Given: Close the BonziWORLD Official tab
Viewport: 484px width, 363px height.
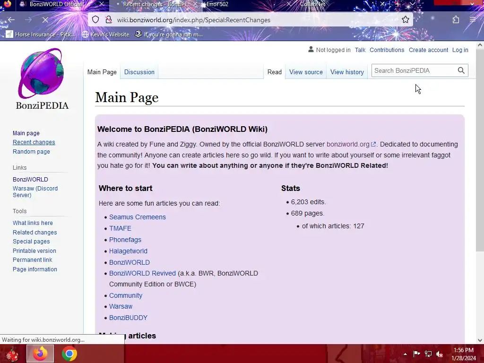Looking at the screenshot, I should 102,4.
